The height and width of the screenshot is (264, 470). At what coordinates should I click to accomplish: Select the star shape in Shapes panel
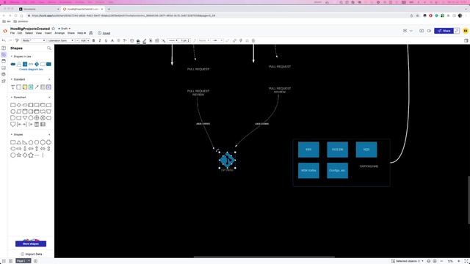click(x=19, y=155)
